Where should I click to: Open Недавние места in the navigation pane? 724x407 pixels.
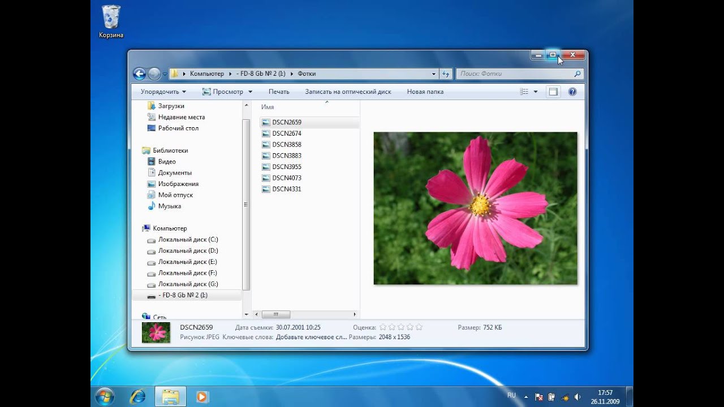tap(181, 117)
